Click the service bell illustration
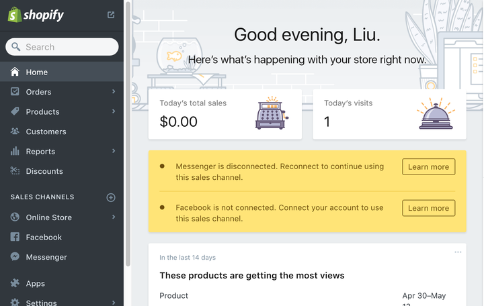484x306 pixels. (x=436, y=113)
